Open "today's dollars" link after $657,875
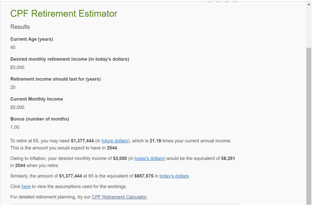The height and width of the screenshot is (205, 312). point(174,176)
